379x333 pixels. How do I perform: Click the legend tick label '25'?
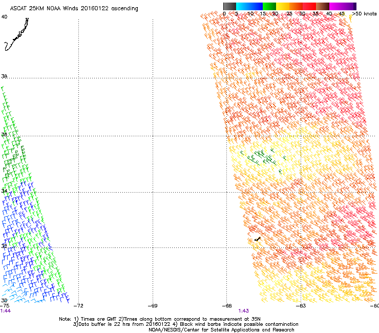289,14
